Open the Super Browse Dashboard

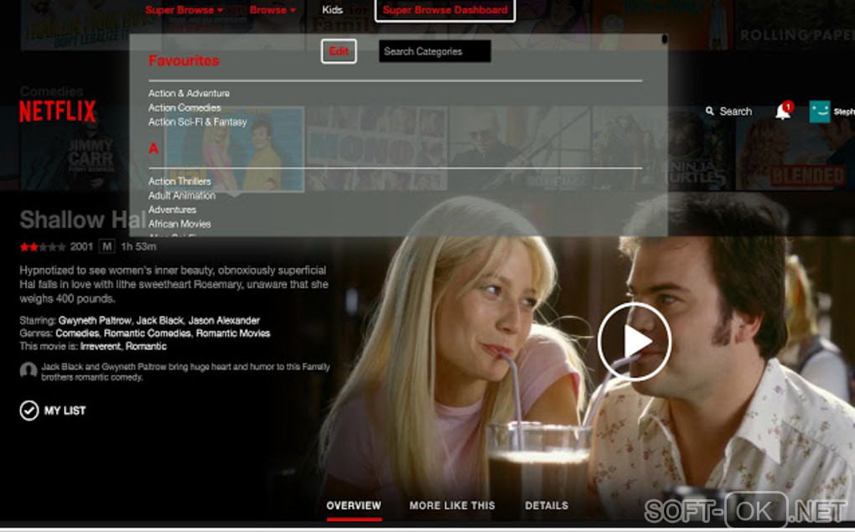445,10
